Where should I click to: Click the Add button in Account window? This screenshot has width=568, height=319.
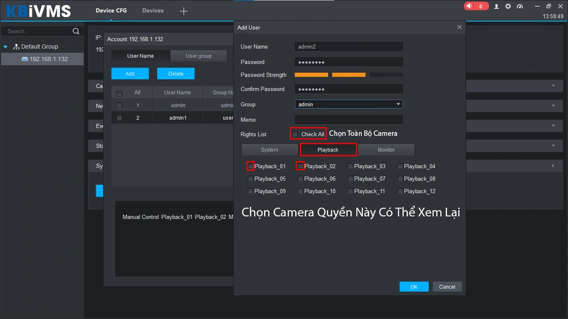click(x=130, y=73)
